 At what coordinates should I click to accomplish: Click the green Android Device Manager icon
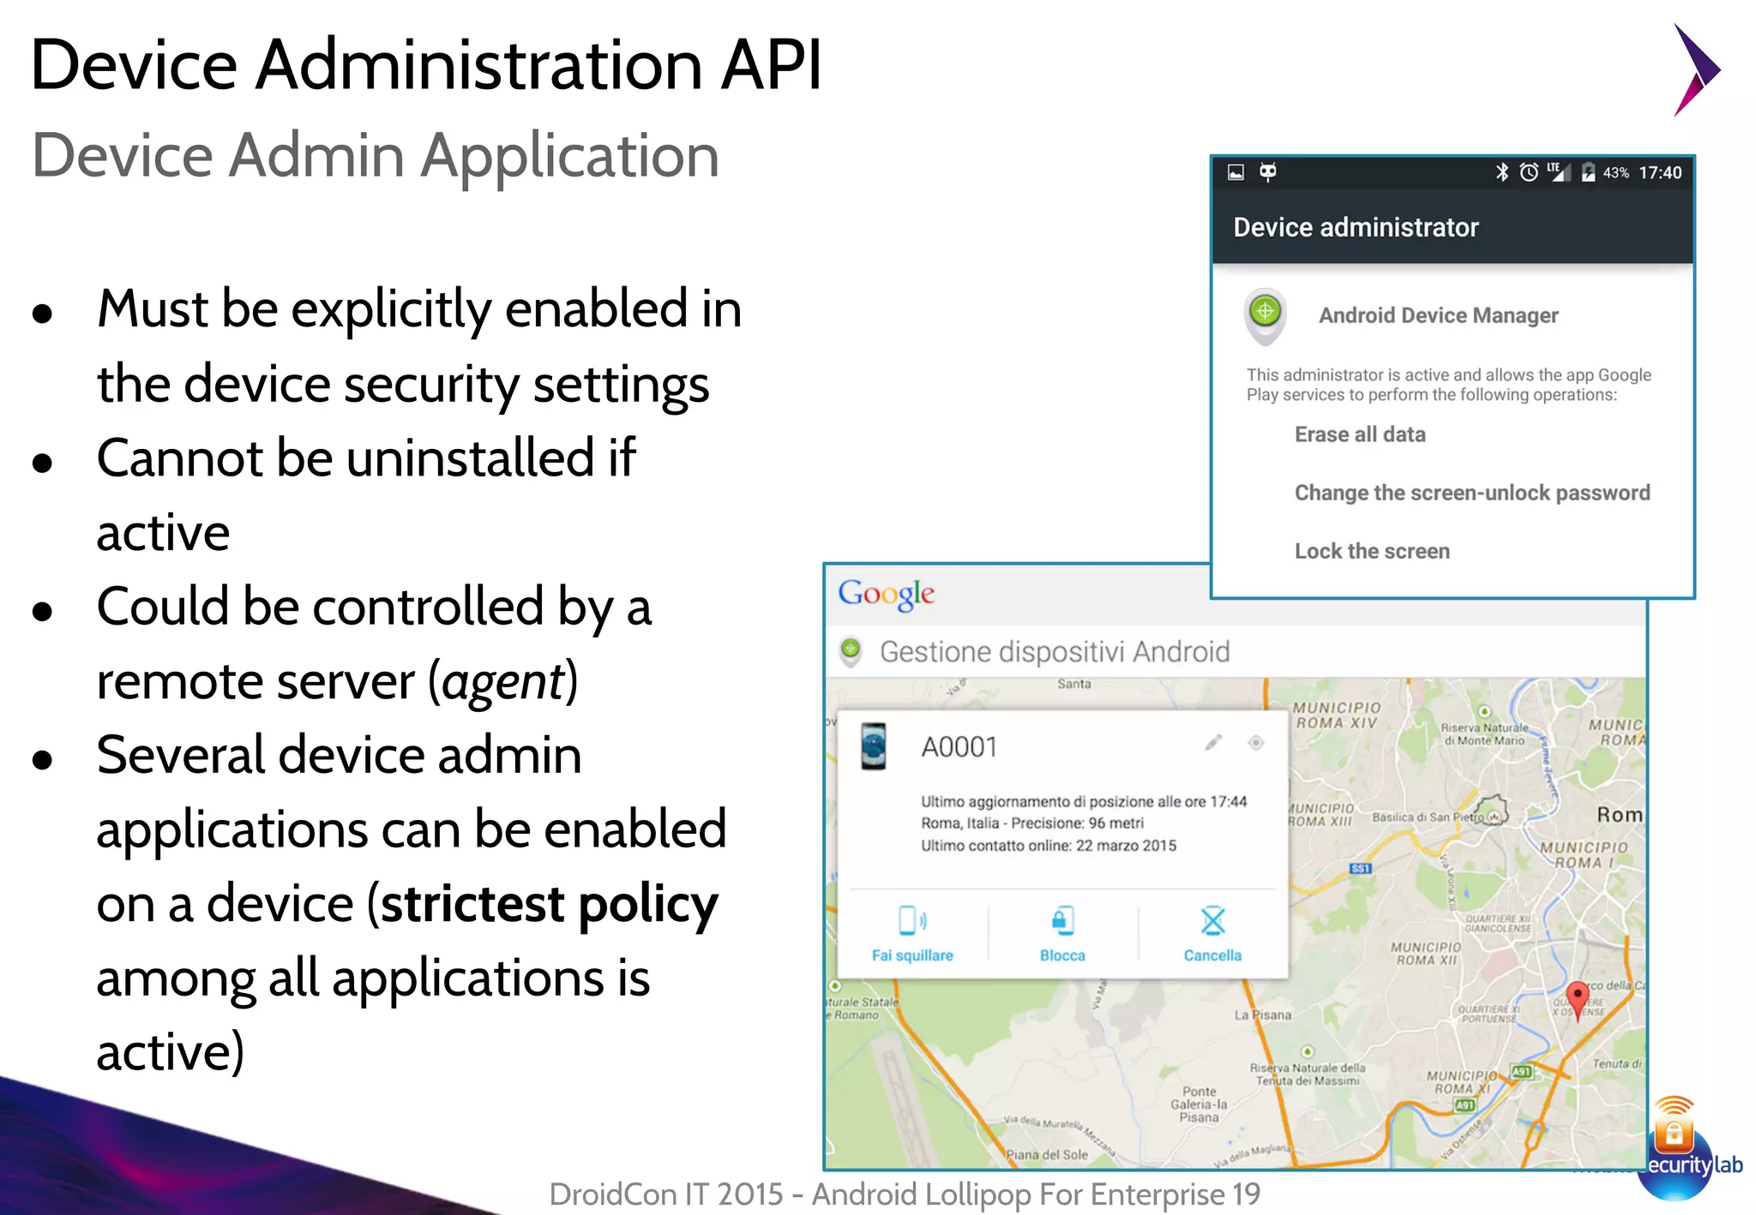(x=1266, y=315)
